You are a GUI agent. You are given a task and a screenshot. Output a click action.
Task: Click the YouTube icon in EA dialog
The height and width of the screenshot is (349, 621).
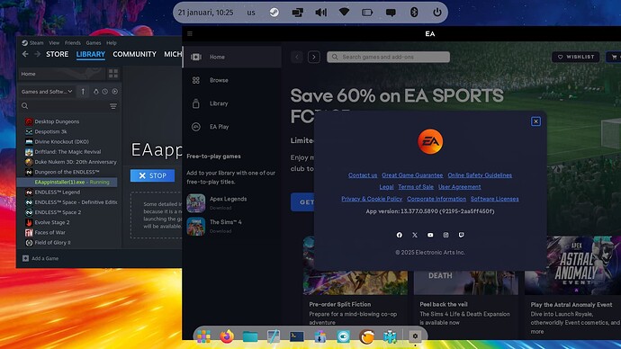430,235
